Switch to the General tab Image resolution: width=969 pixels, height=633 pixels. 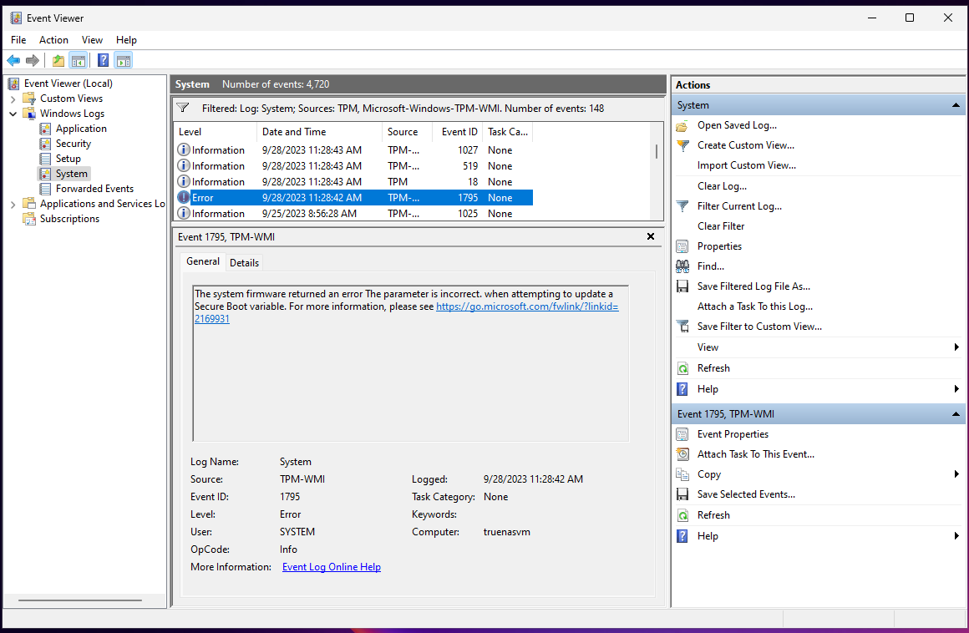(x=203, y=261)
